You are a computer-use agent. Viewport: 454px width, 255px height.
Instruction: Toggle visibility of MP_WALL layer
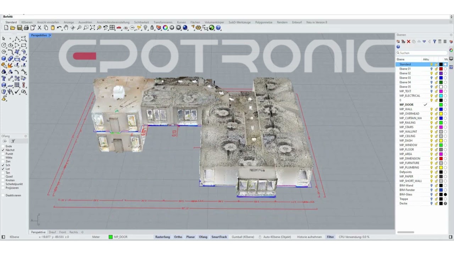[432, 109]
